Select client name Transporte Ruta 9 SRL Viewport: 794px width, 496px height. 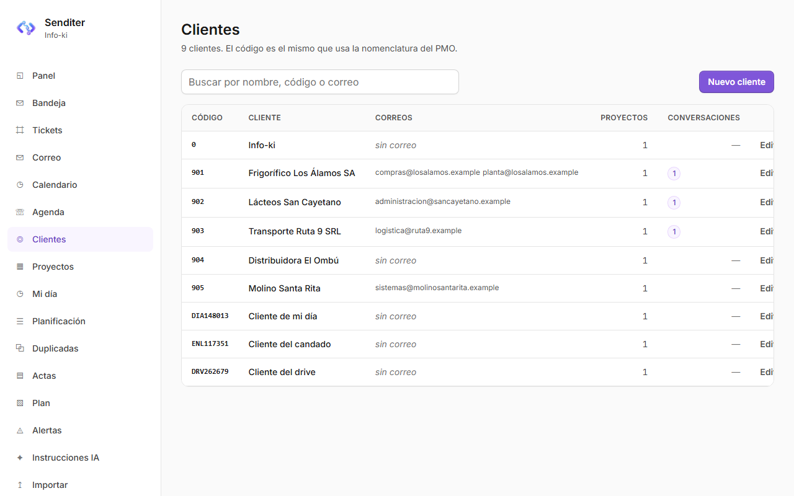pos(295,231)
